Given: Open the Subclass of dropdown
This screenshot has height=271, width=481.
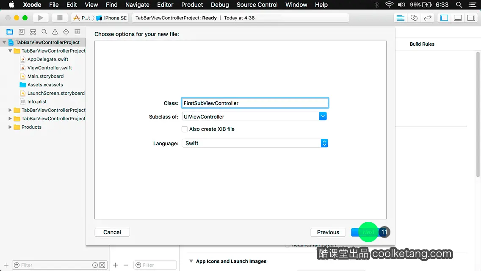Looking at the screenshot, I should (x=323, y=116).
